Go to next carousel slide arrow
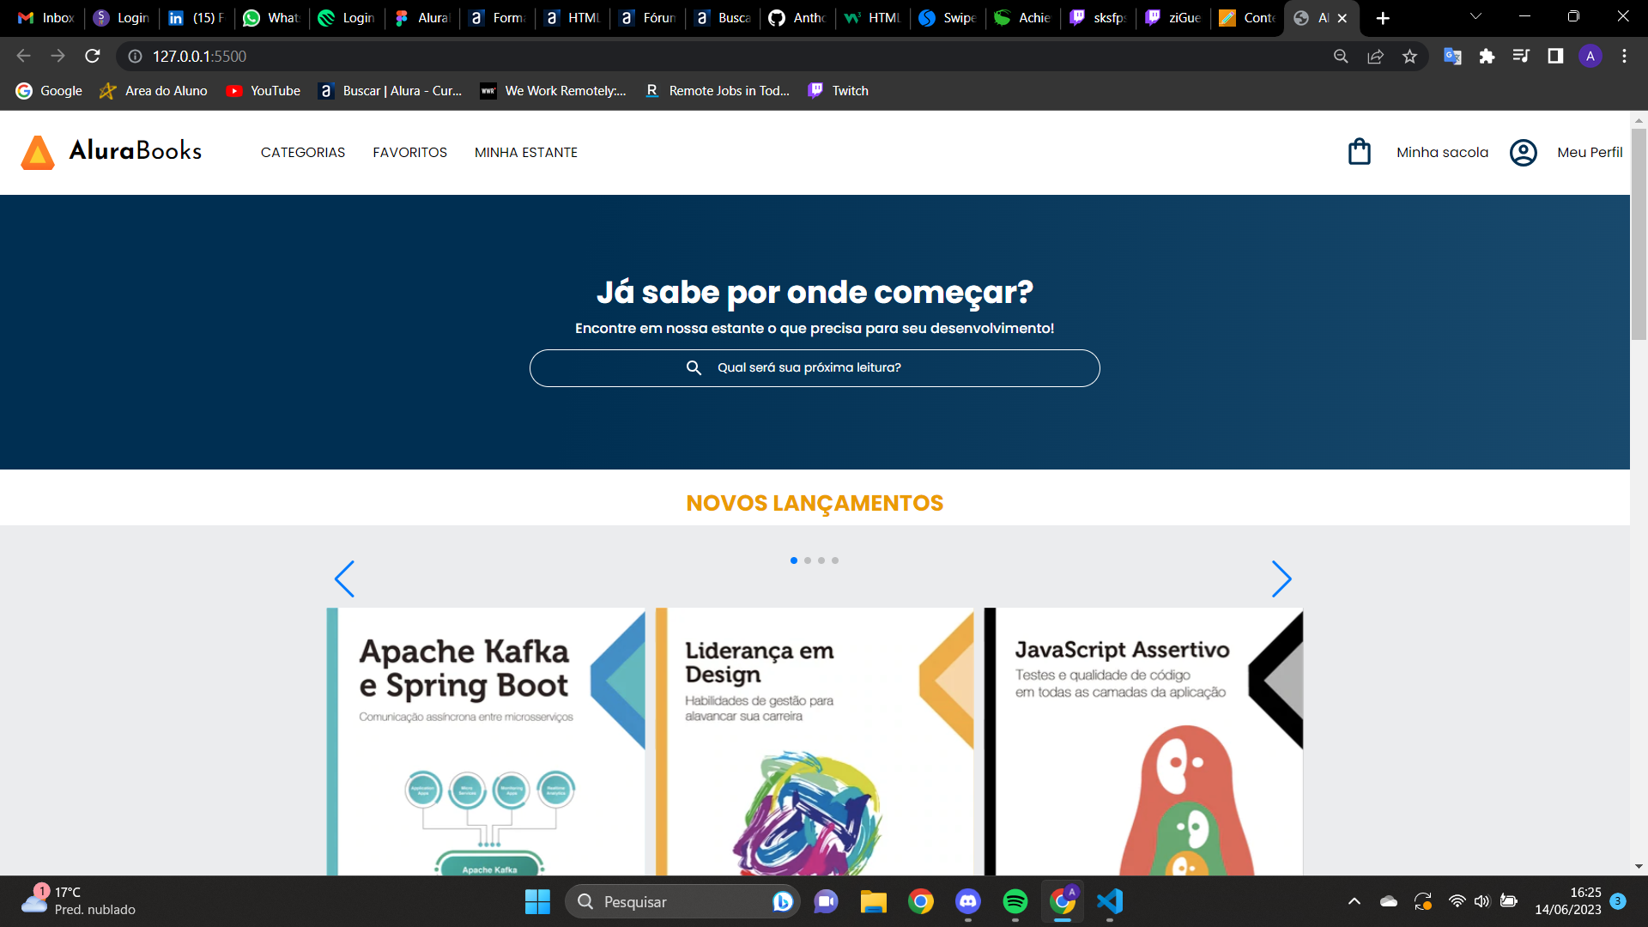 tap(1281, 579)
